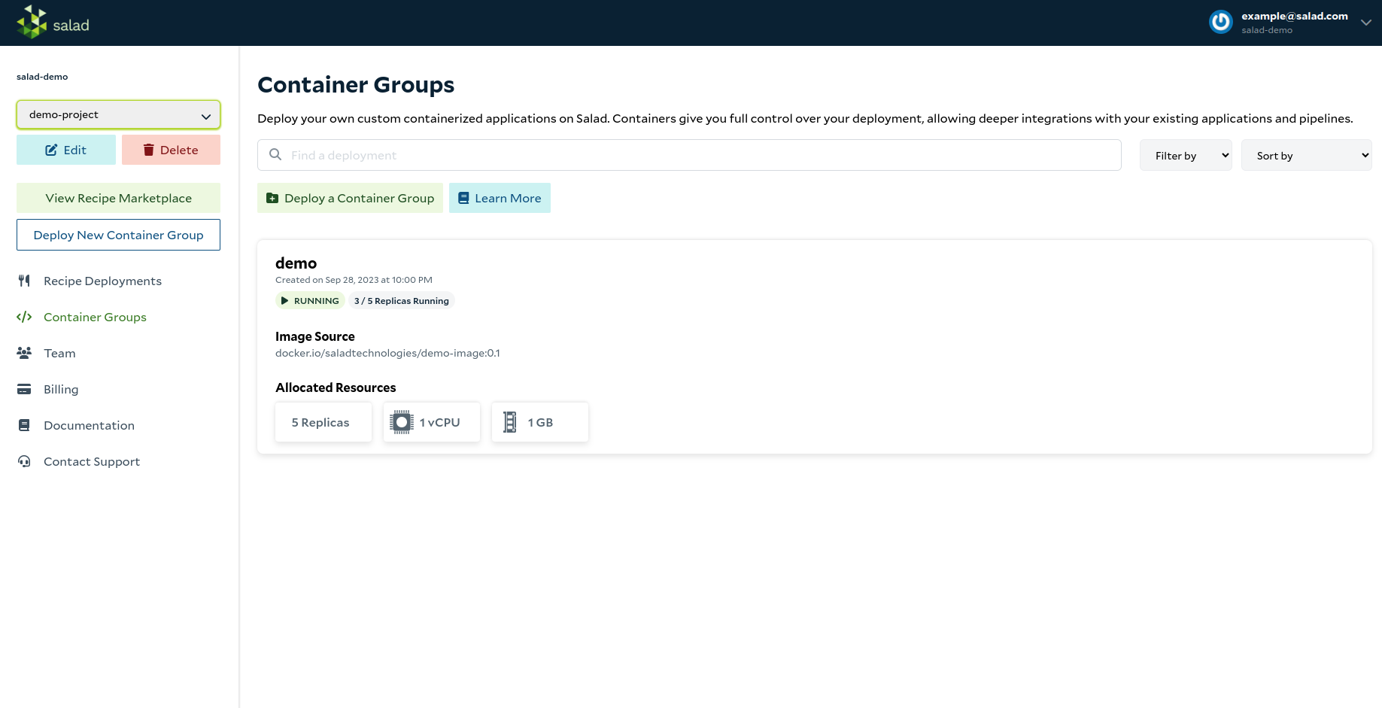This screenshot has height=708, width=1382.
Task: Click the RUNNING status badge
Action: click(310, 301)
